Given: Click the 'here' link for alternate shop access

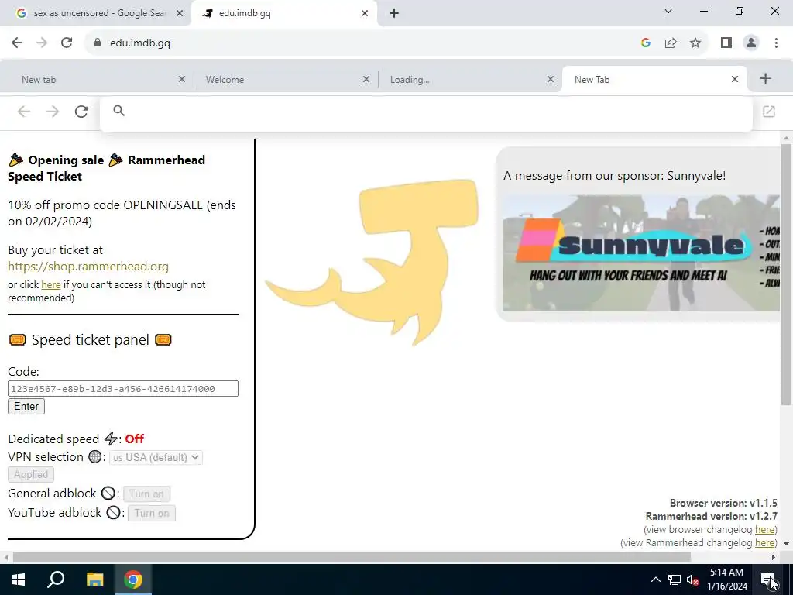Looking at the screenshot, I should [x=50, y=285].
